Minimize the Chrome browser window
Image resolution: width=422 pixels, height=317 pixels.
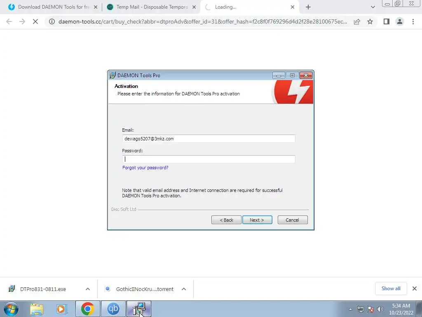(387, 3)
